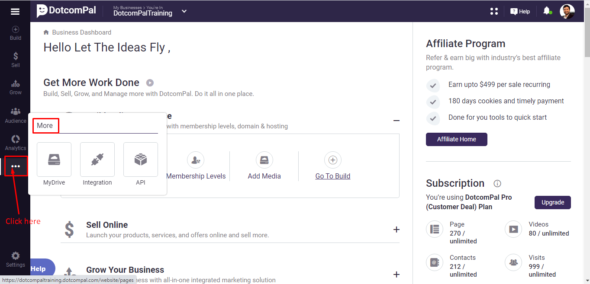Click the Help button in header

pyautogui.click(x=520, y=12)
